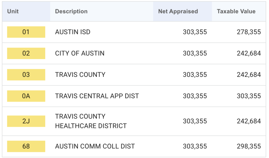Select taxable value 303,355 for unit 0A
Image resolution: width=269 pixels, height=158 pixels.
coord(249,96)
